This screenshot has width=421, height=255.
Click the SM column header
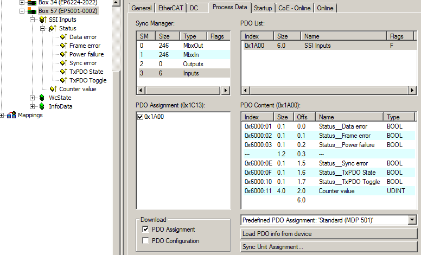coord(146,36)
